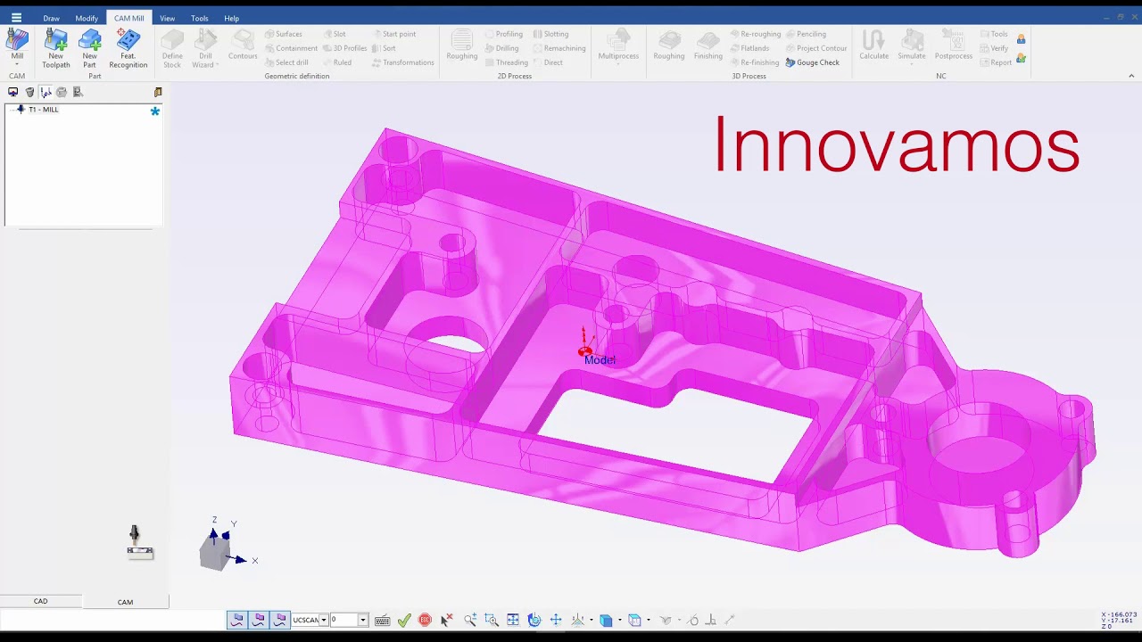The image size is (1142, 642).
Task: Click the monitor display icon in CAM panel
Action: coord(13,92)
